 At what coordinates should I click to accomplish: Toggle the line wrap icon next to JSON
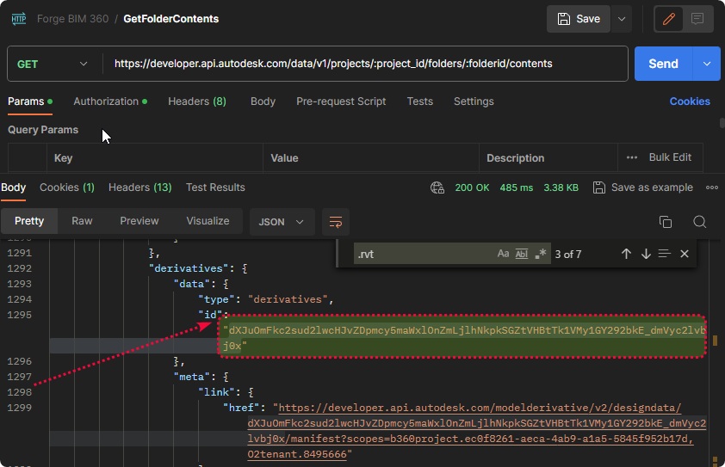tap(336, 222)
